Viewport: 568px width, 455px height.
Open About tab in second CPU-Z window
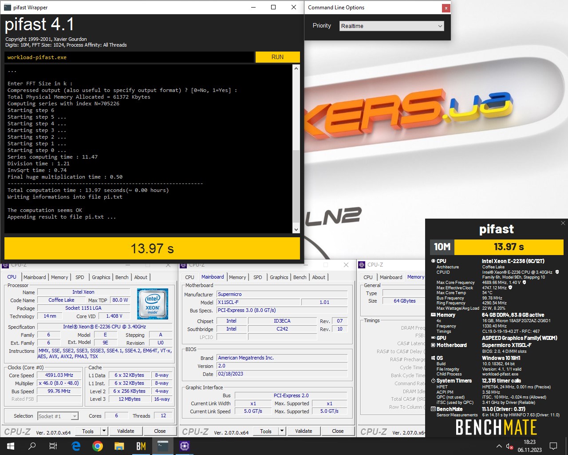click(319, 277)
